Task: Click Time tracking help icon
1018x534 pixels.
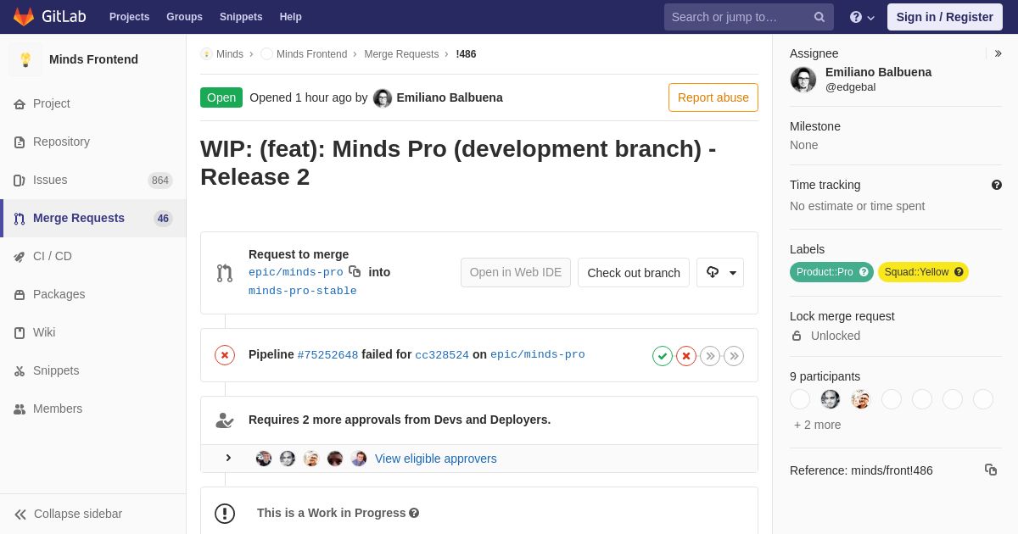Action: click(997, 185)
